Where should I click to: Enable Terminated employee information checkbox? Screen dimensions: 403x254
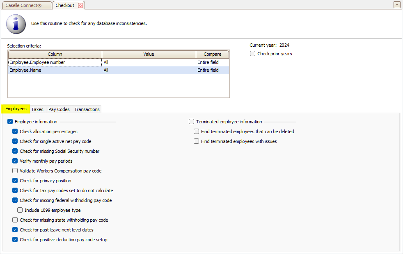point(192,122)
